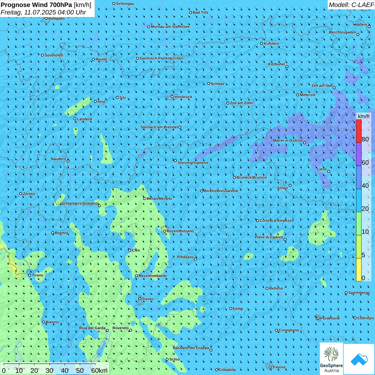
Task: Click the 'Mittersill' label
Action: click(307, 95)
